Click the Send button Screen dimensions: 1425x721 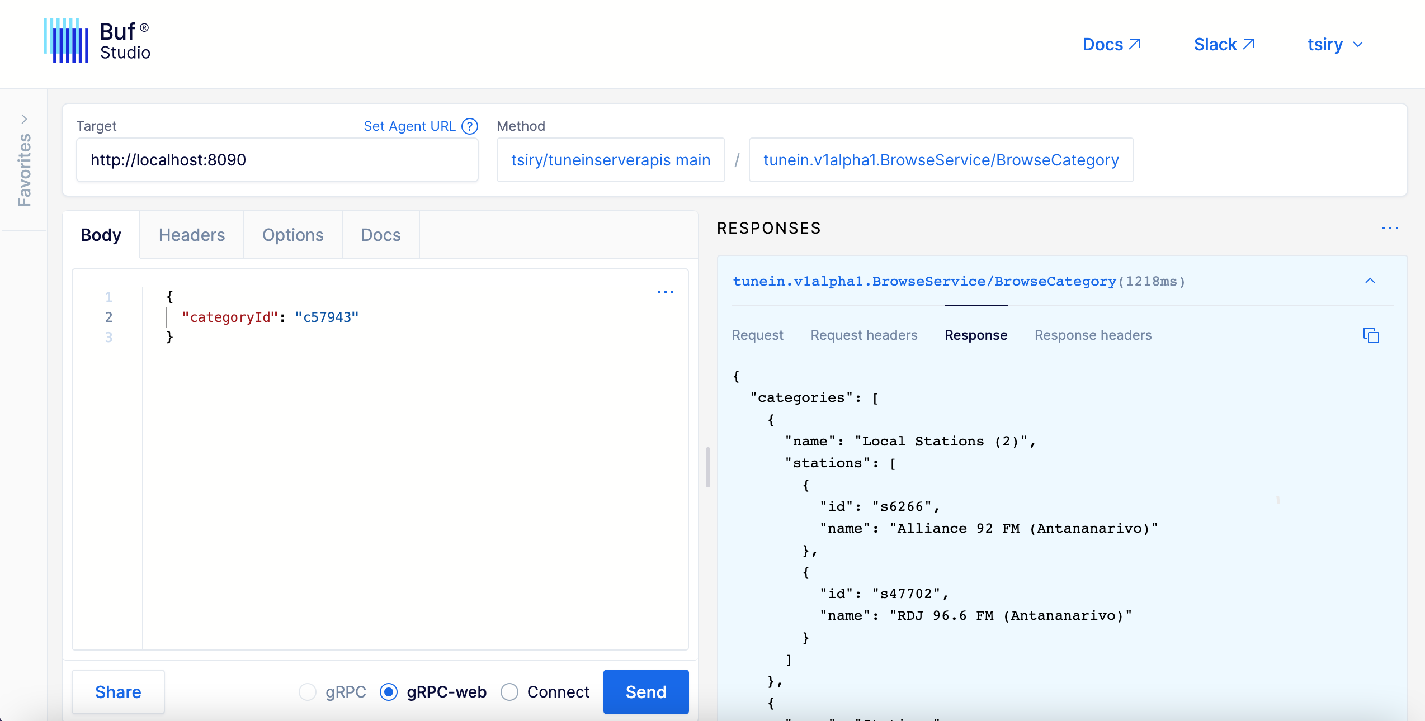[645, 692]
